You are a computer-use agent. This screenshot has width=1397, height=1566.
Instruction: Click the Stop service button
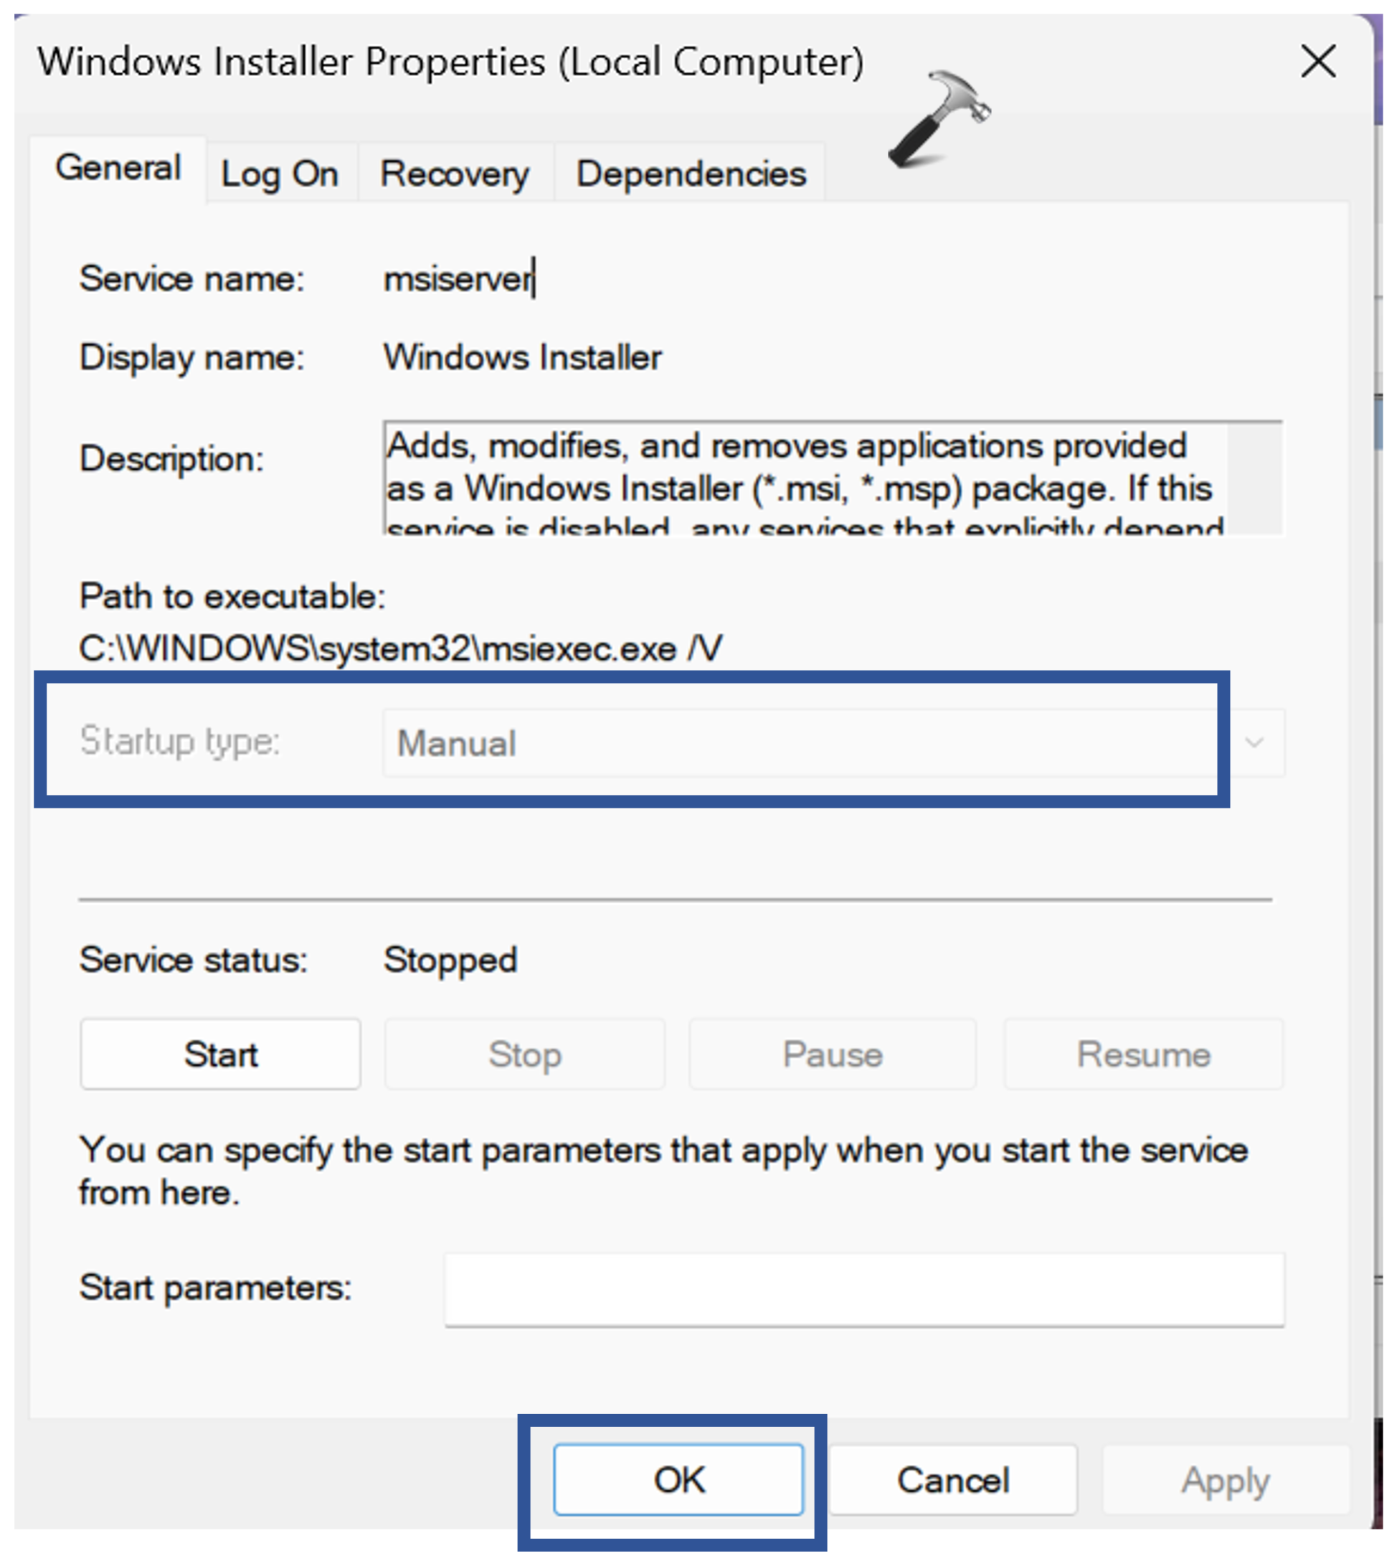pyautogui.click(x=525, y=1055)
